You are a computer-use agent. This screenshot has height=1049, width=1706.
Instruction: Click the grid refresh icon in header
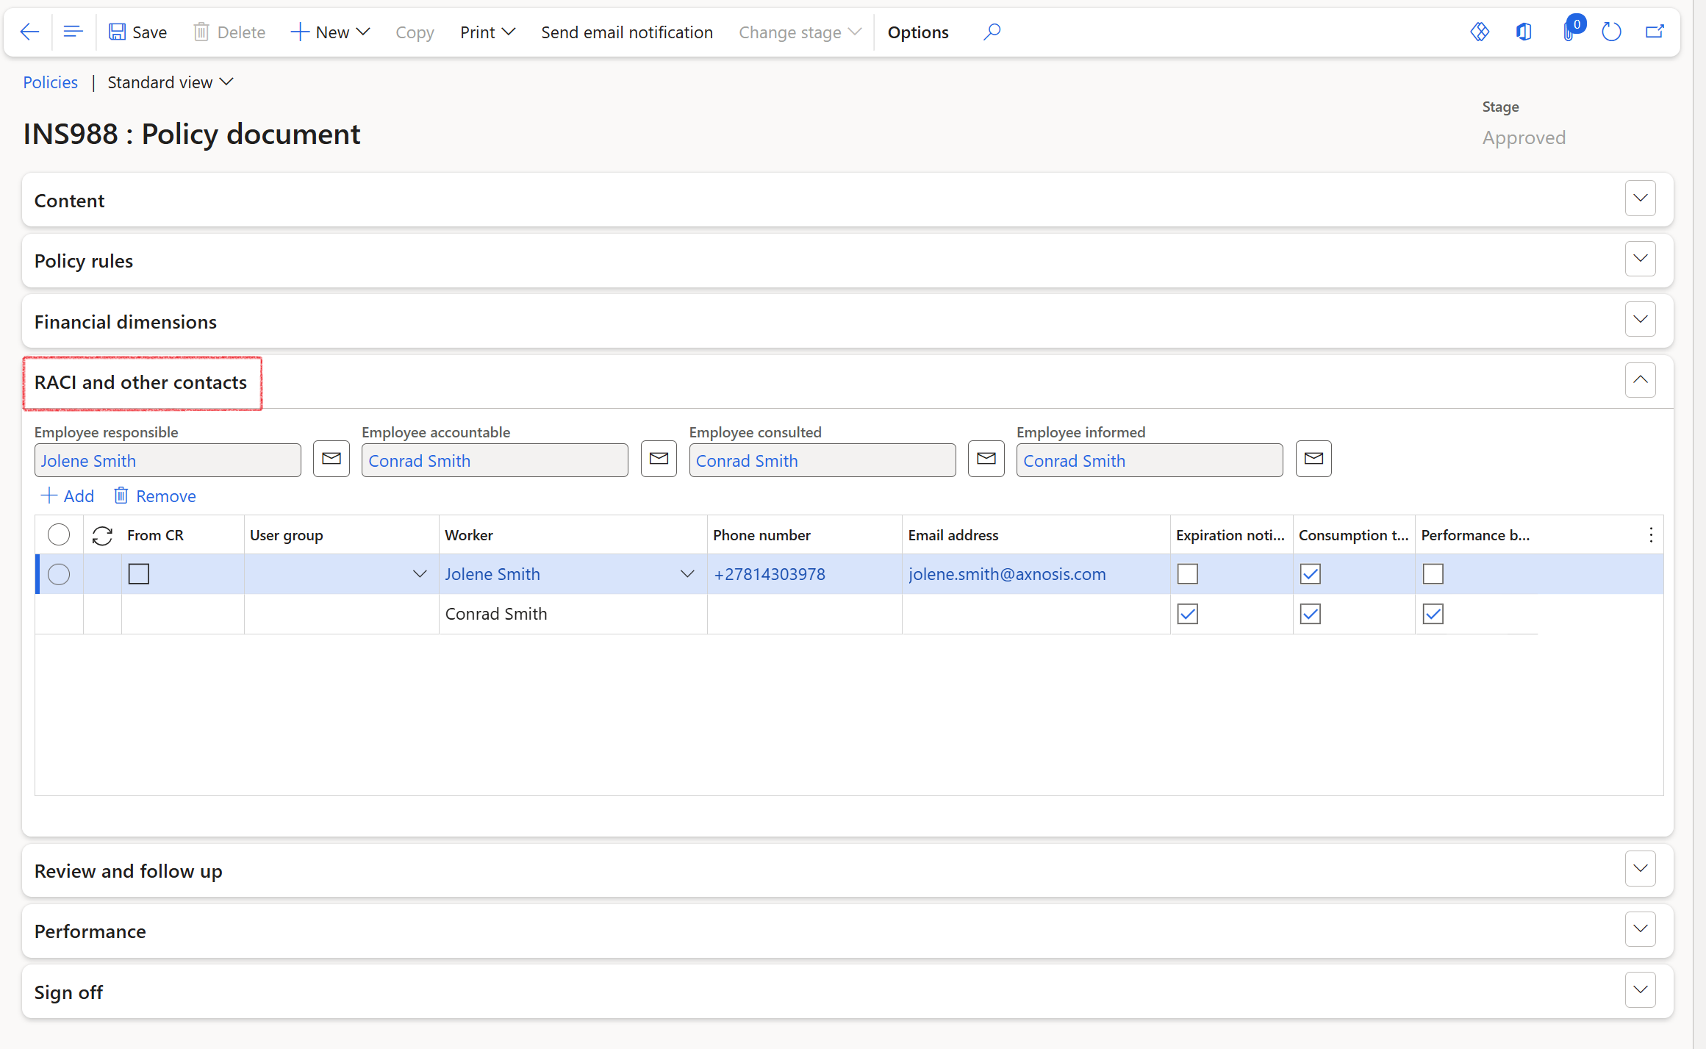pyautogui.click(x=102, y=535)
